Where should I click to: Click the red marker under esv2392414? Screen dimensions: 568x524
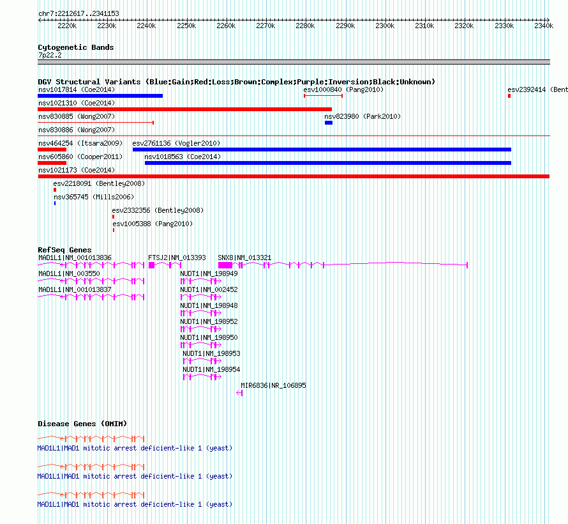[509, 96]
